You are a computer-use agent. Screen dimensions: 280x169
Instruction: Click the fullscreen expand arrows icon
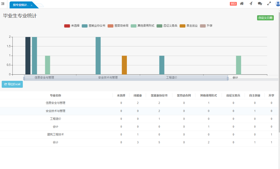269,4
